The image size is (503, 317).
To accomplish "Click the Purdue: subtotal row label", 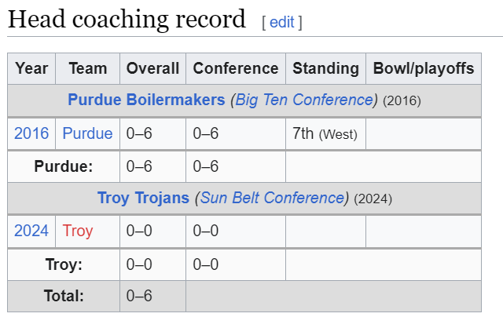I will [x=64, y=166].
